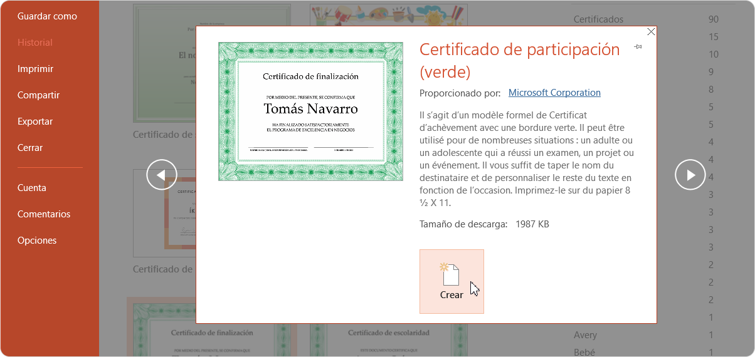Select the Certificados category
Image resolution: width=755 pixels, height=357 pixels.
click(x=598, y=19)
